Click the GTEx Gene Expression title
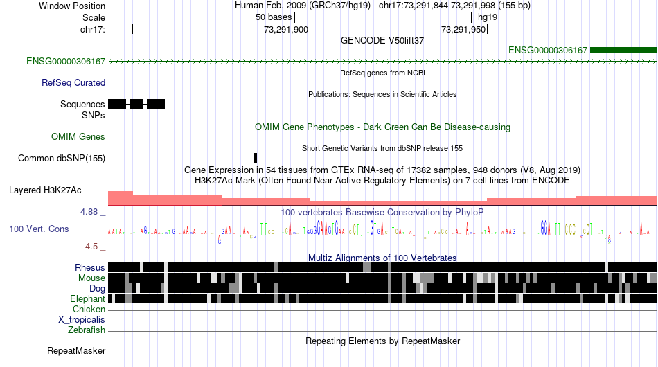Screen dimensions: 658x367 [382, 170]
